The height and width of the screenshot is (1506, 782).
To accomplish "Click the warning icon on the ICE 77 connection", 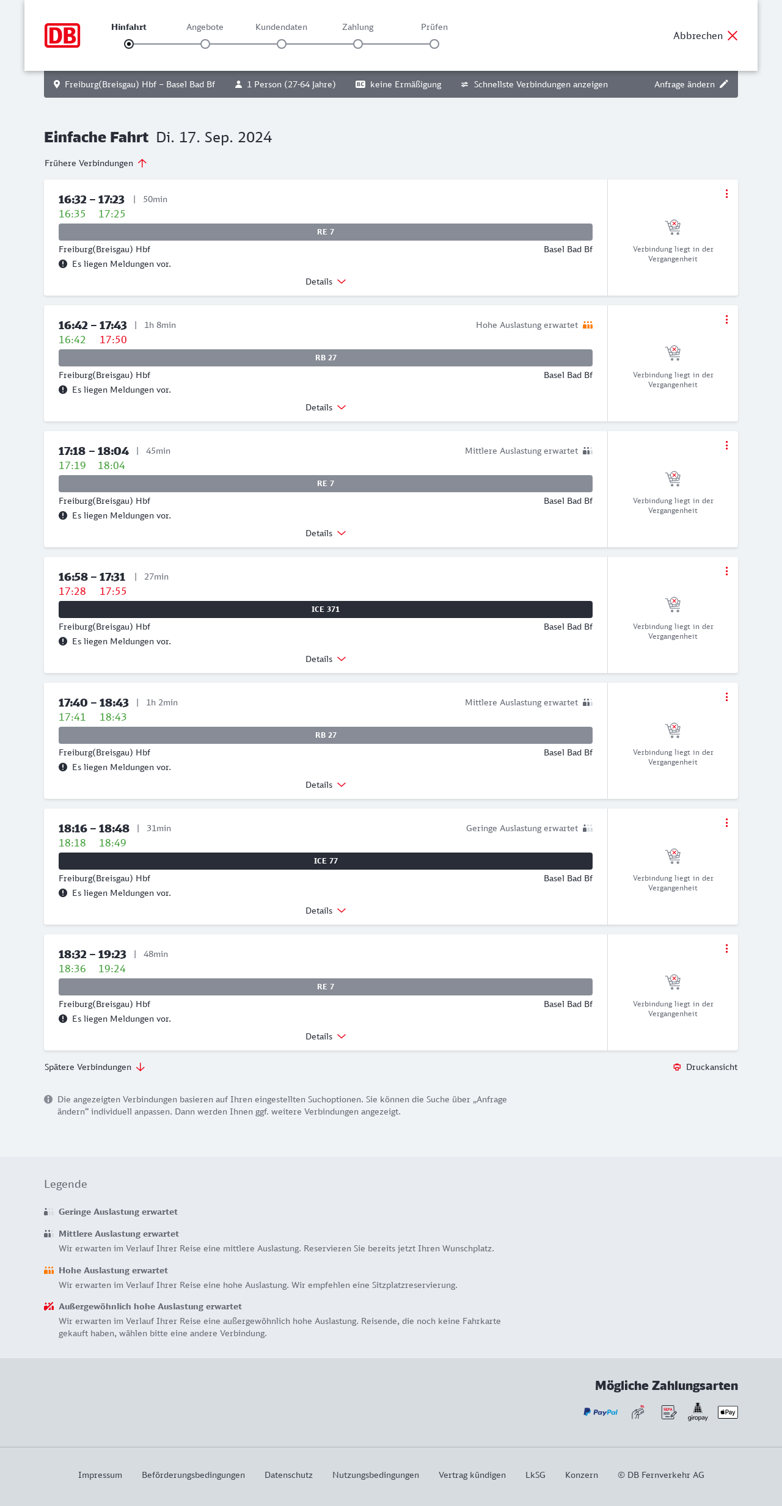I will (63, 893).
